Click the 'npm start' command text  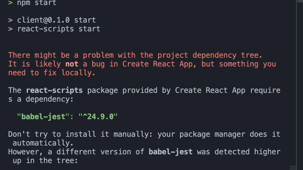(36, 3)
